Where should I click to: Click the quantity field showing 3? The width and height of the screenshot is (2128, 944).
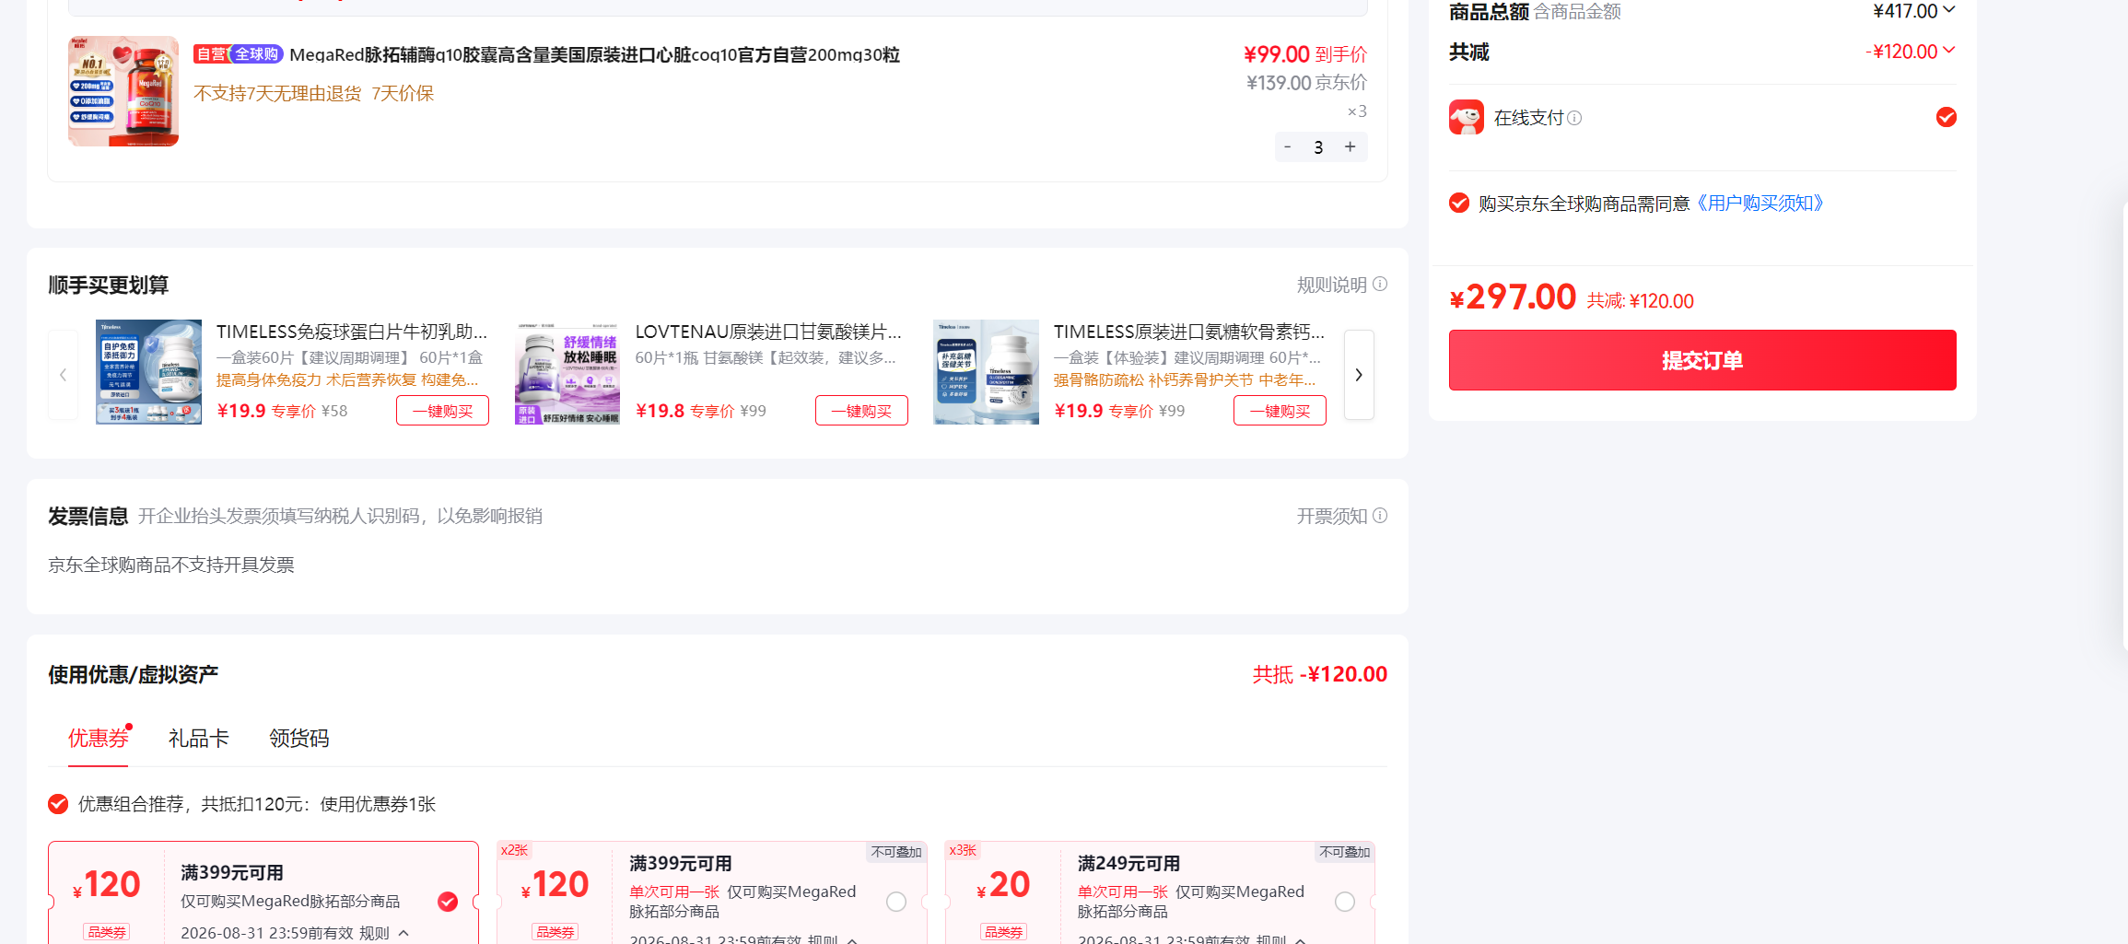1318,147
